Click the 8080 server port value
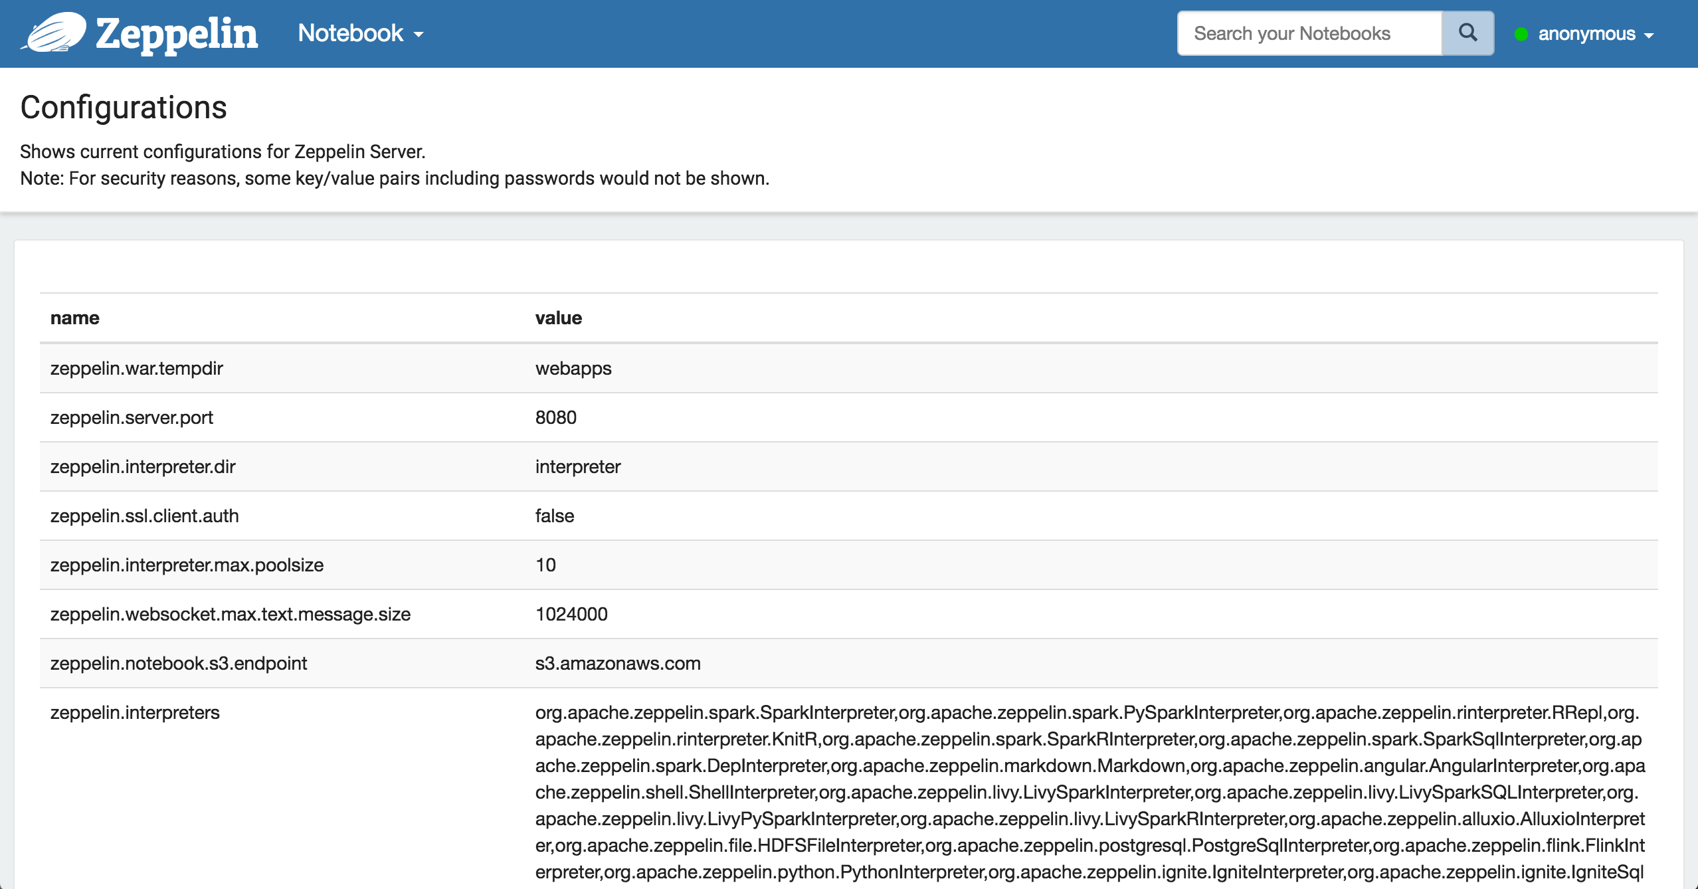This screenshot has width=1698, height=889. click(555, 417)
